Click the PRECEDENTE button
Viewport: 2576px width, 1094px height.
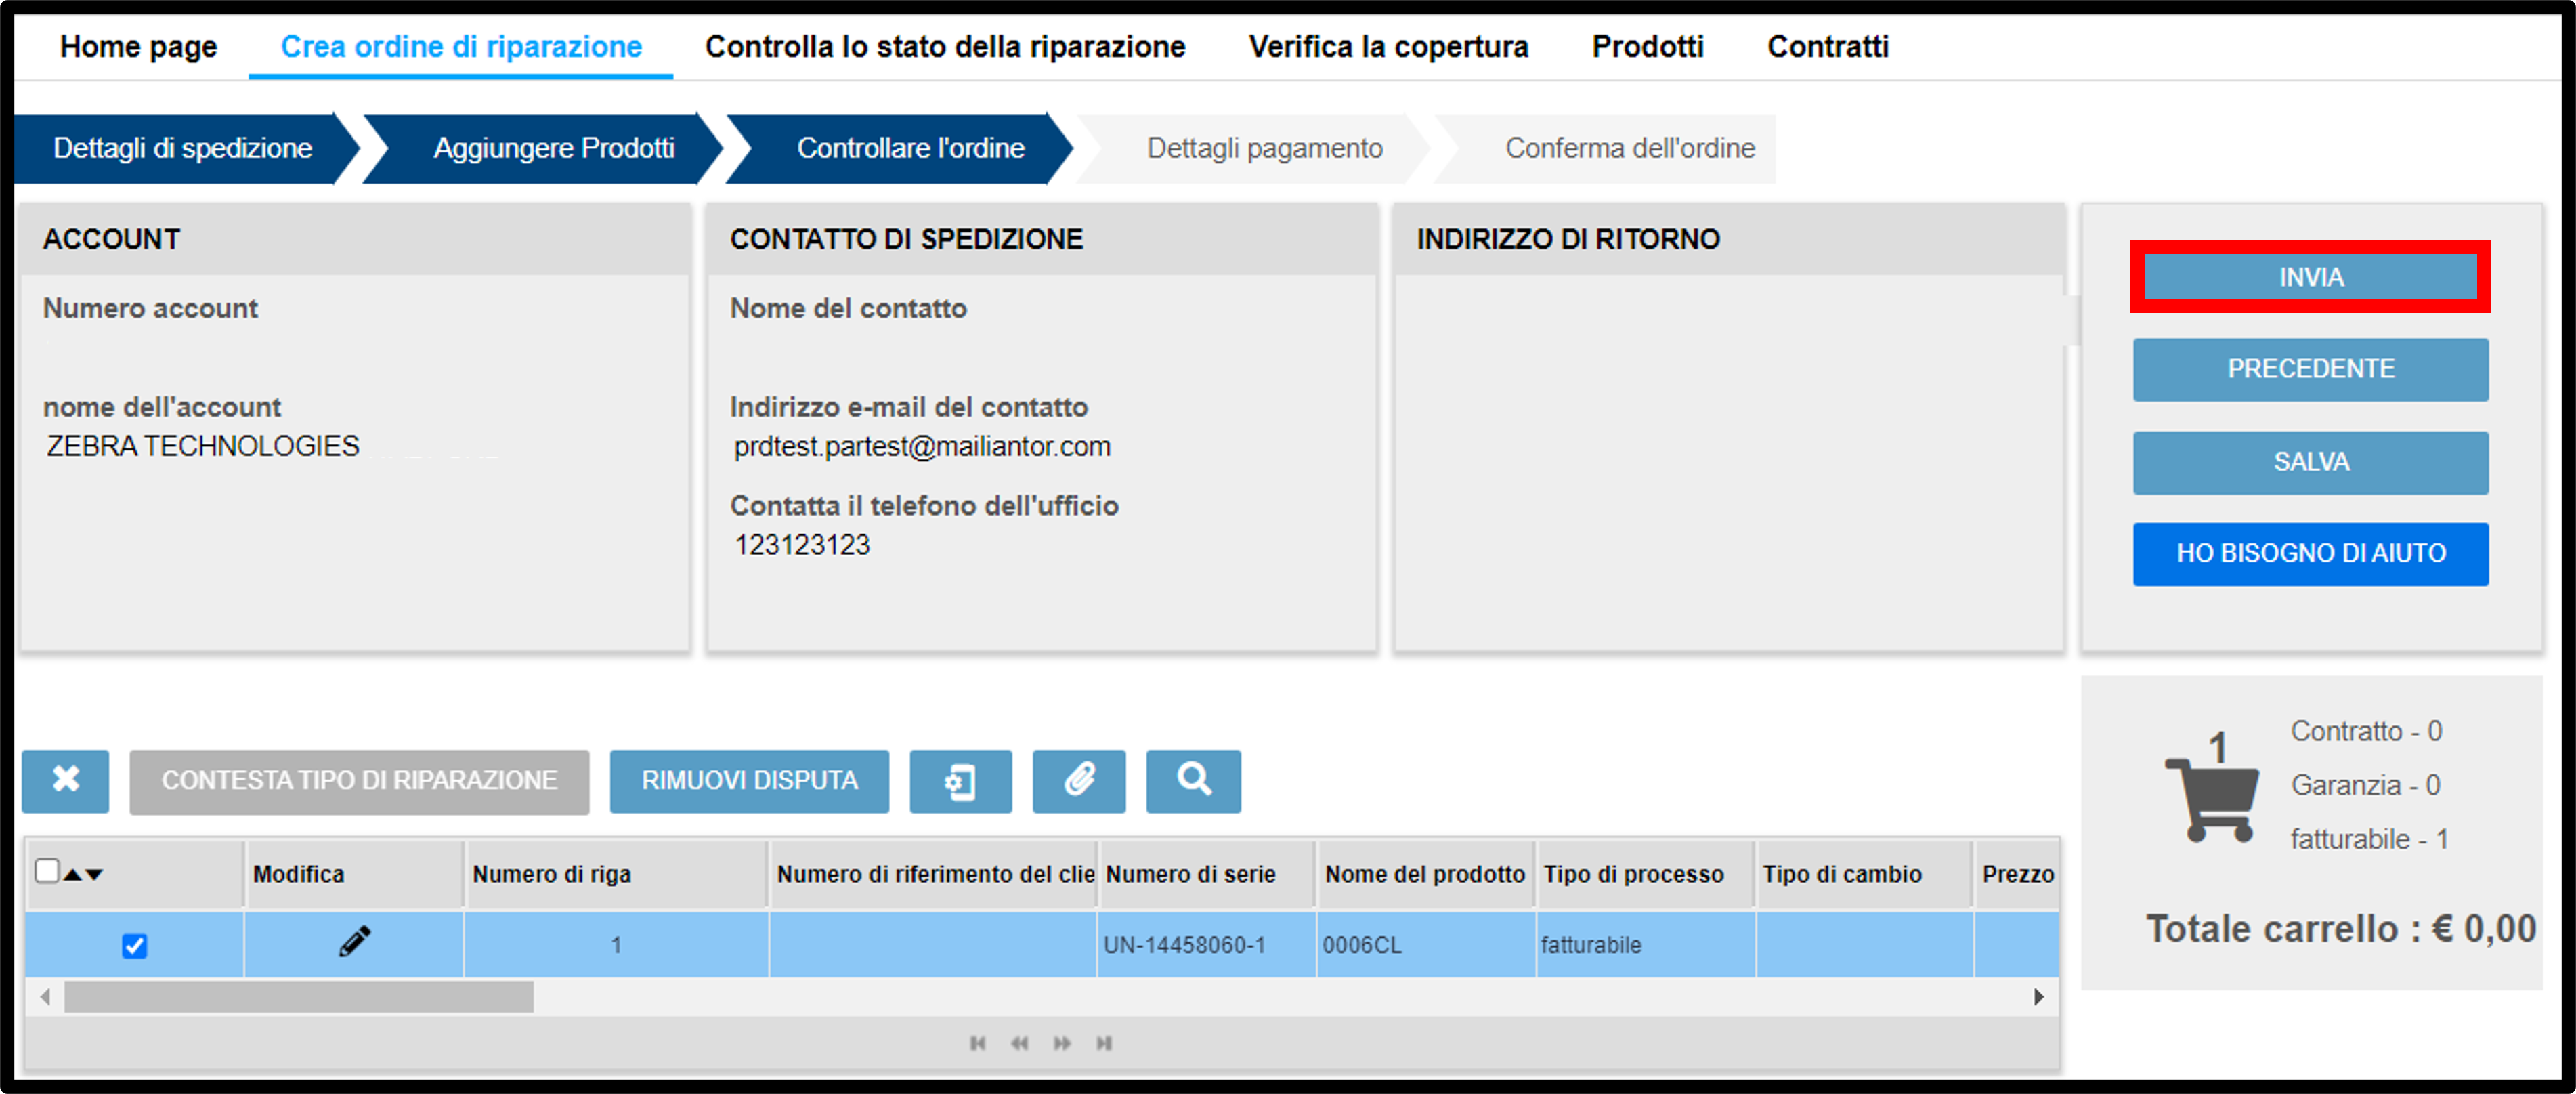coord(2310,369)
